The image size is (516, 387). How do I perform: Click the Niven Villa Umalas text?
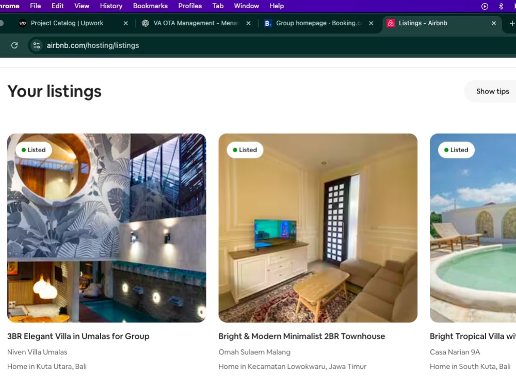(x=37, y=352)
